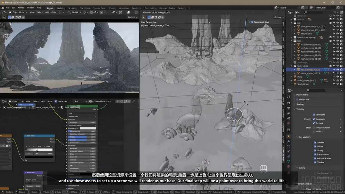Viewport: 345px width, 194px height.
Task: Open the Render properties tab icon
Action: 289,103
